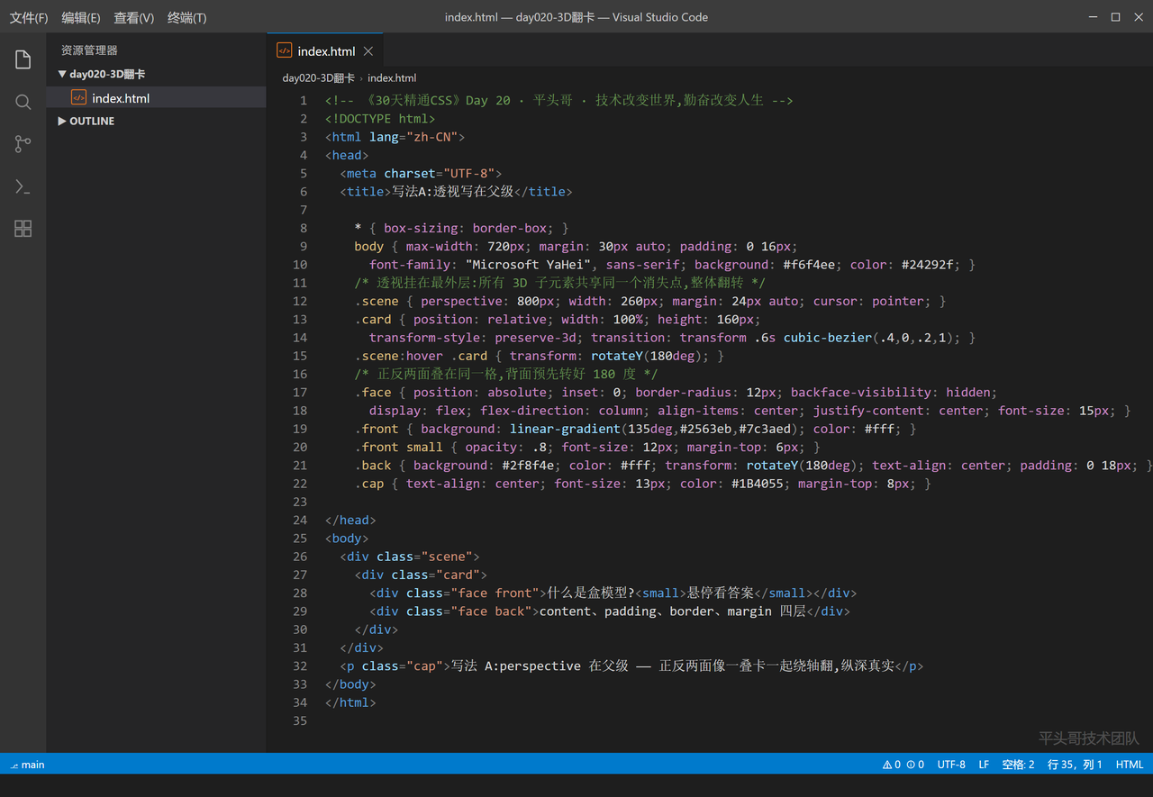Click the index.html file icon in the tab
1153x797 pixels.
coord(284,51)
